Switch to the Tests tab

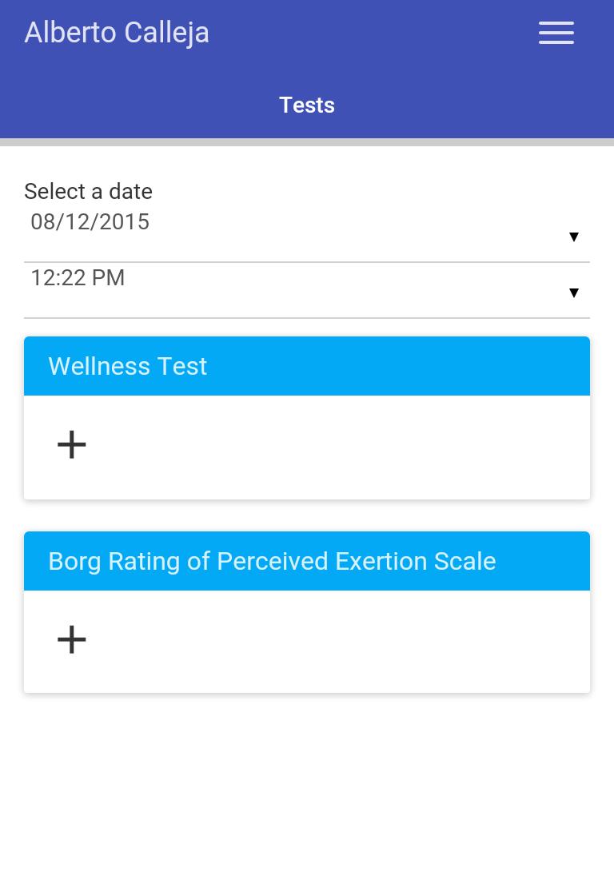pos(307,105)
